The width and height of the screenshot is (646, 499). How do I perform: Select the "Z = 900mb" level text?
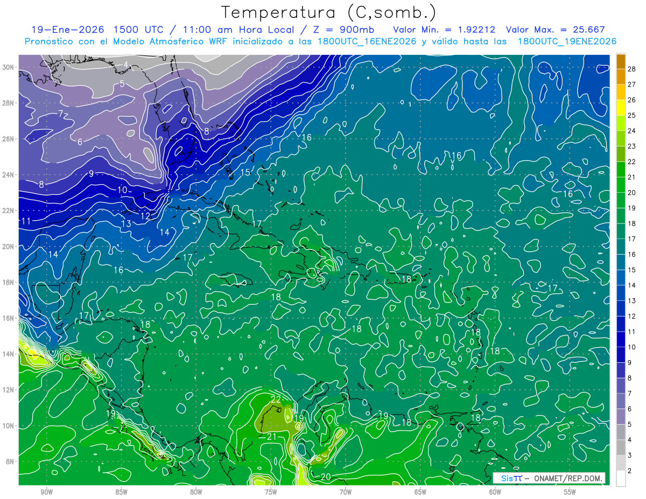pos(344,30)
